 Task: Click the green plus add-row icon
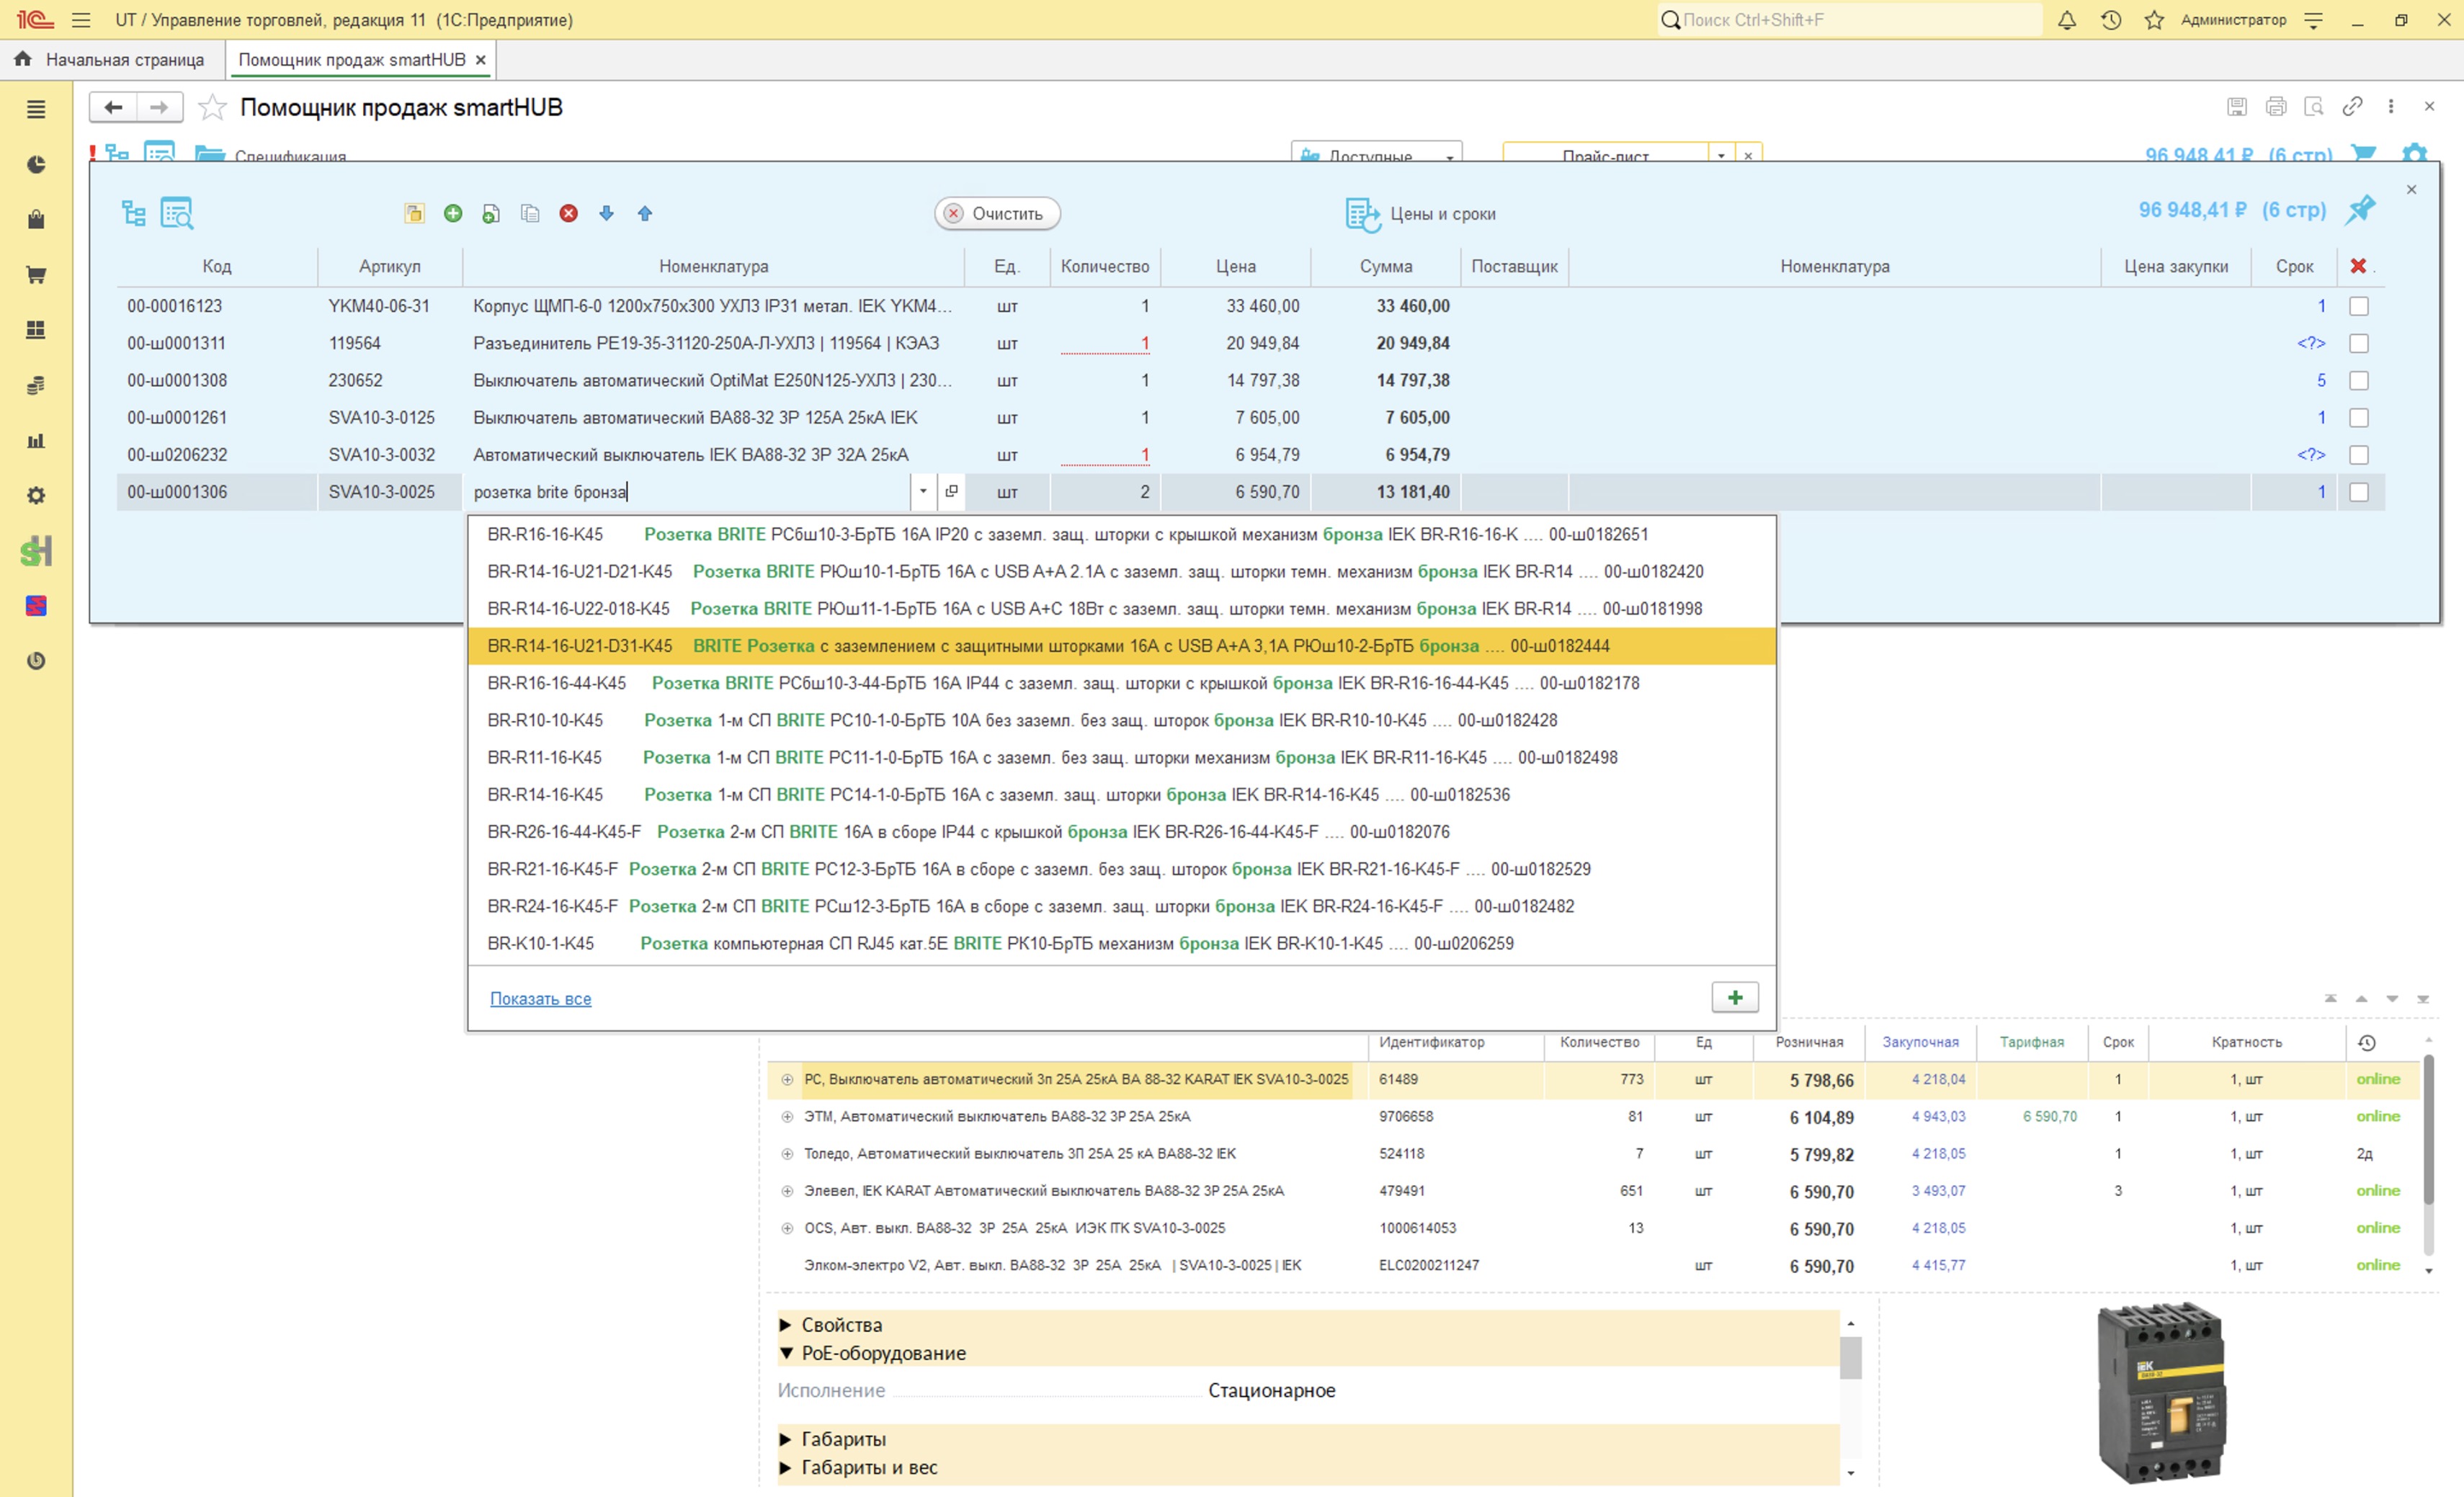click(453, 213)
